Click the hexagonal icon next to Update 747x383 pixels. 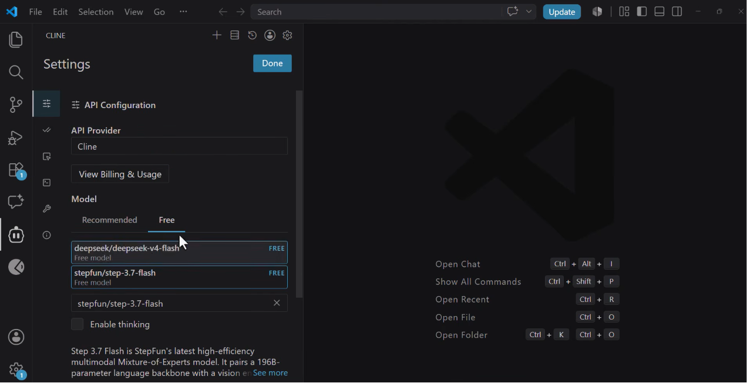(597, 12)
